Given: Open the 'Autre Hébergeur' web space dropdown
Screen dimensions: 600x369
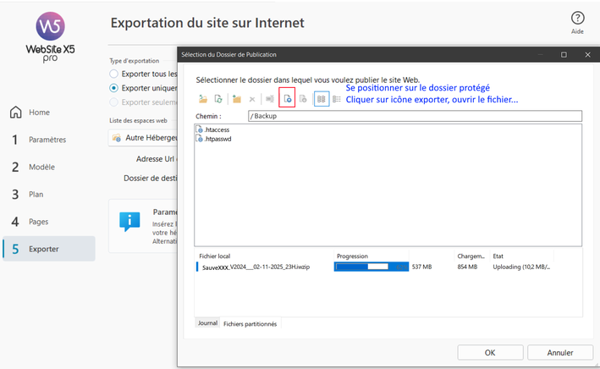Looking at the screenshot, I should 144,137.
